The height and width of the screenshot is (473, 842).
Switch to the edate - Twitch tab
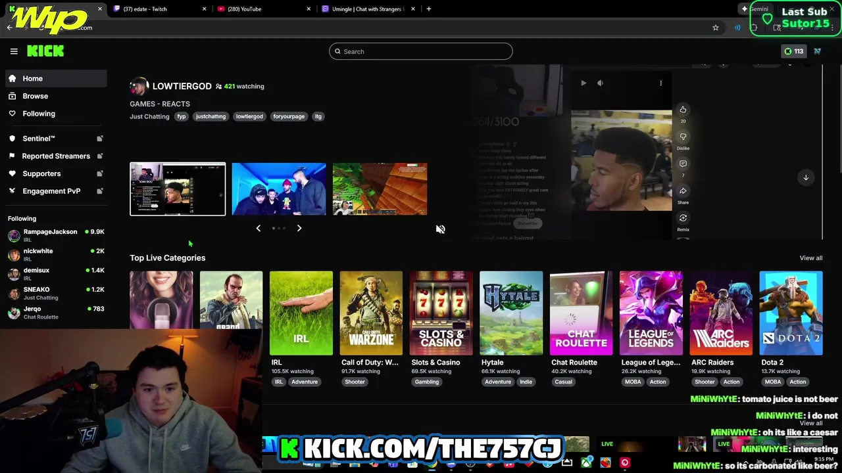coord(160,9)
